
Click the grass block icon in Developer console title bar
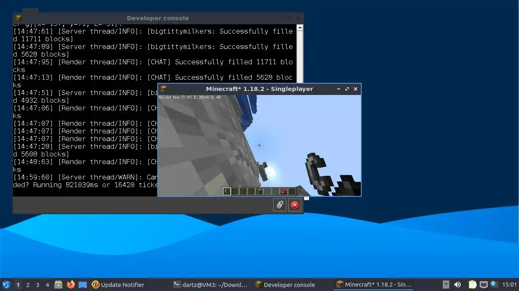18,18
